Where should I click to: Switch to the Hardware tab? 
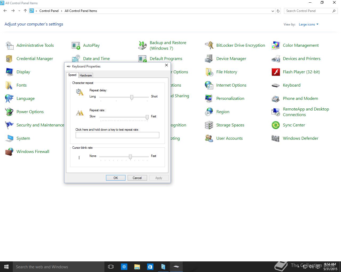click(x=86, y=75)
